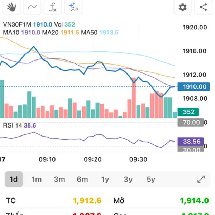The height and width of the screenshot is (215, 215).
Task: Open the fx indicators menu
Action: coord(53,7)
